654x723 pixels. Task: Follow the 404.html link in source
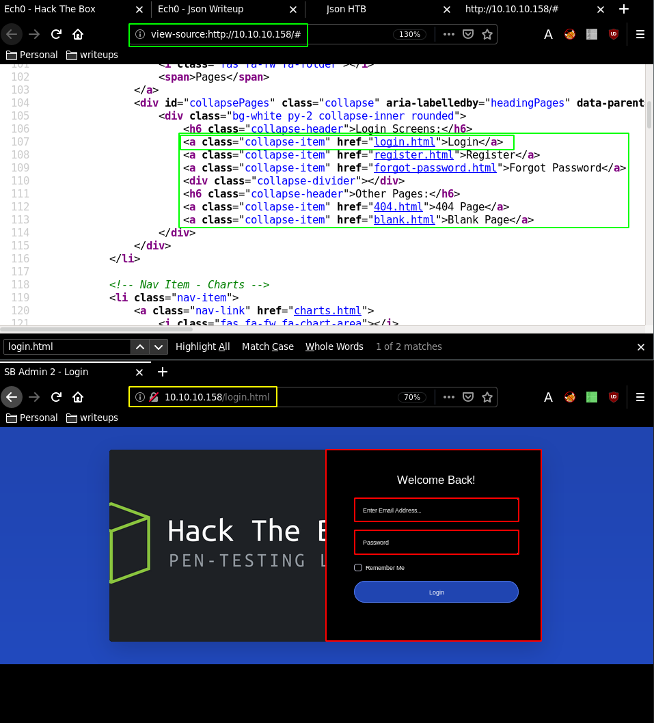coord(398,206)
